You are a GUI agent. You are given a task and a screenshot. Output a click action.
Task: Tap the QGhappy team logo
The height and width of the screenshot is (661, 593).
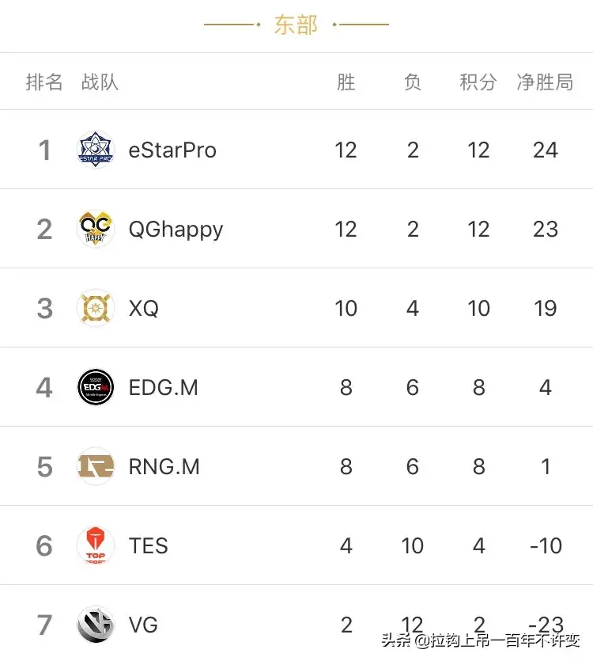(96, 229)
